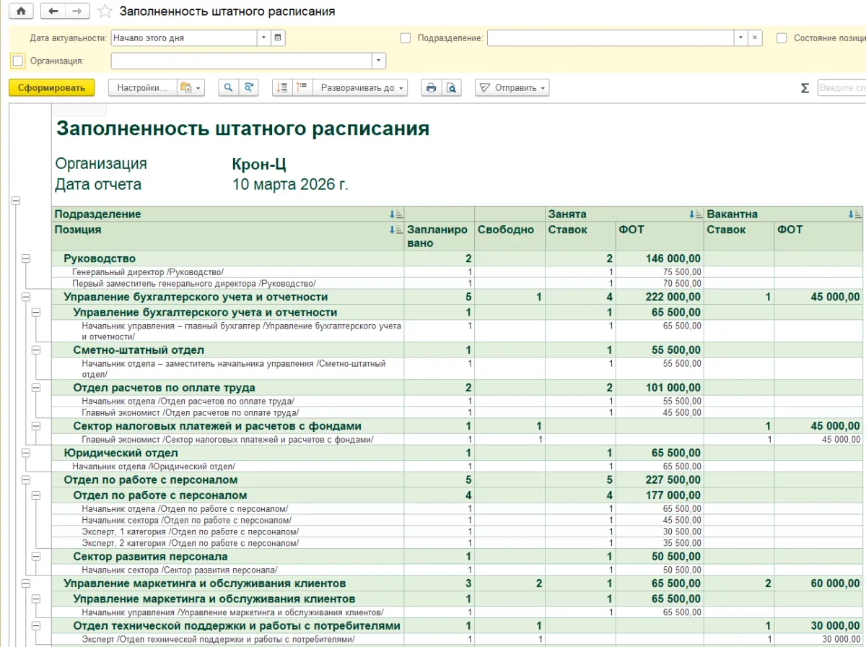Clear the Подразделение field with the × button
The height and width of the screenshot is (647, 866).
(x=755, y=38)
